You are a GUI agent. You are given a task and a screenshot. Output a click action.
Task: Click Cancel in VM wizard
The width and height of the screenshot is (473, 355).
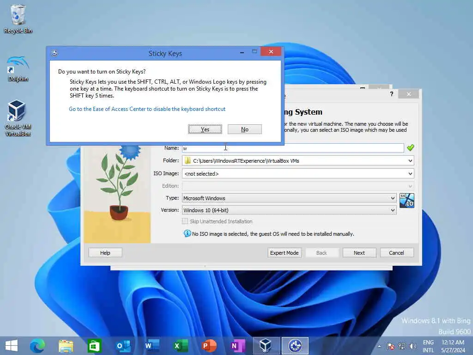pyautogui.click(x=396, y=253)
